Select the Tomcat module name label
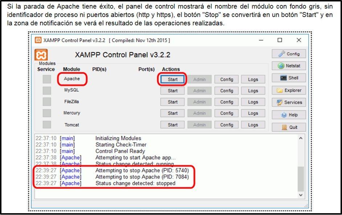Image resolution: width=342 pixels, height=215 pixels. click(72, 125)
